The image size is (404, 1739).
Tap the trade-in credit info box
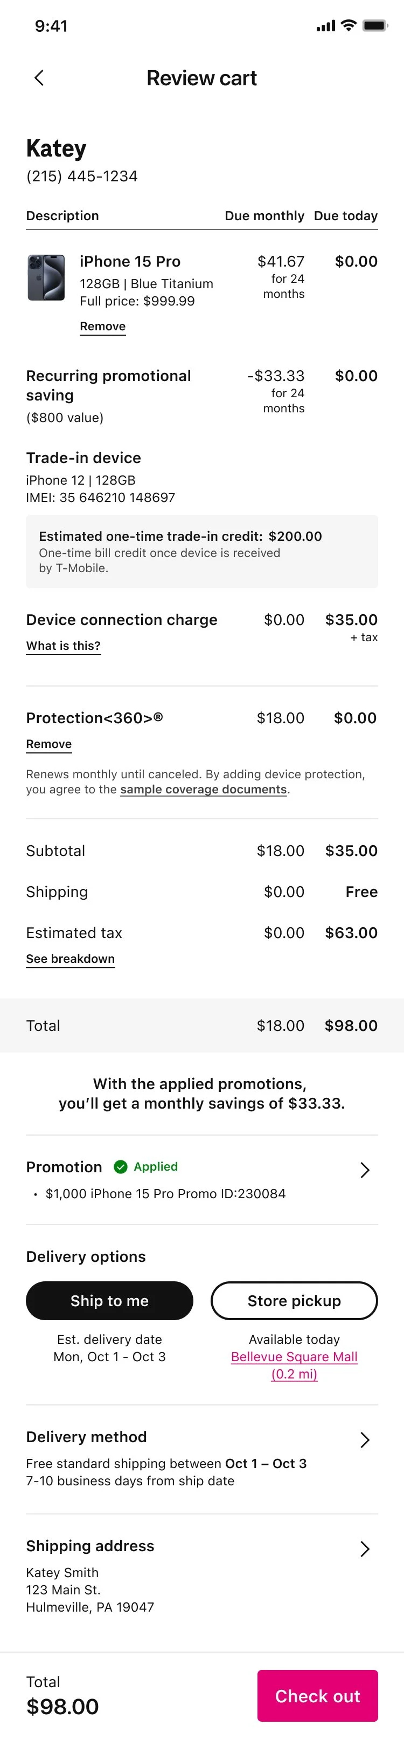click(x=202, y=552)
